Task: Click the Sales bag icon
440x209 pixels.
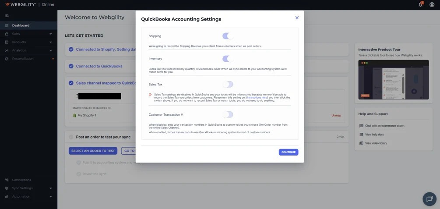Action: tap(7, 34)
